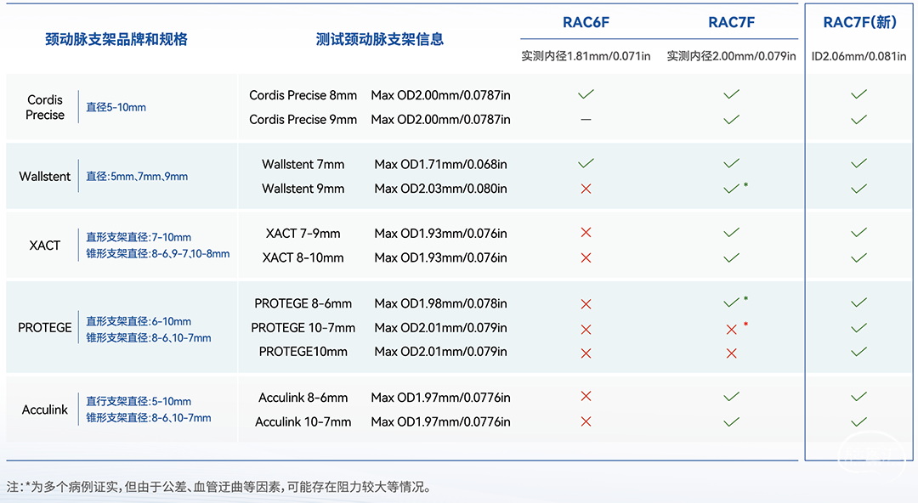Click RAC6F dash mark for Cordis Precise 9mm
The width and height of the screenshot is (918, 503).
[586, 120]
